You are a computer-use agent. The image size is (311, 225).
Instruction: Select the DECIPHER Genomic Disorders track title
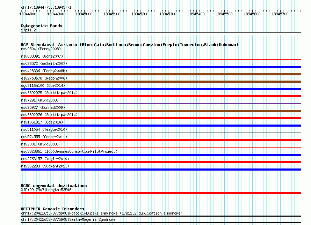pos(52,209)
